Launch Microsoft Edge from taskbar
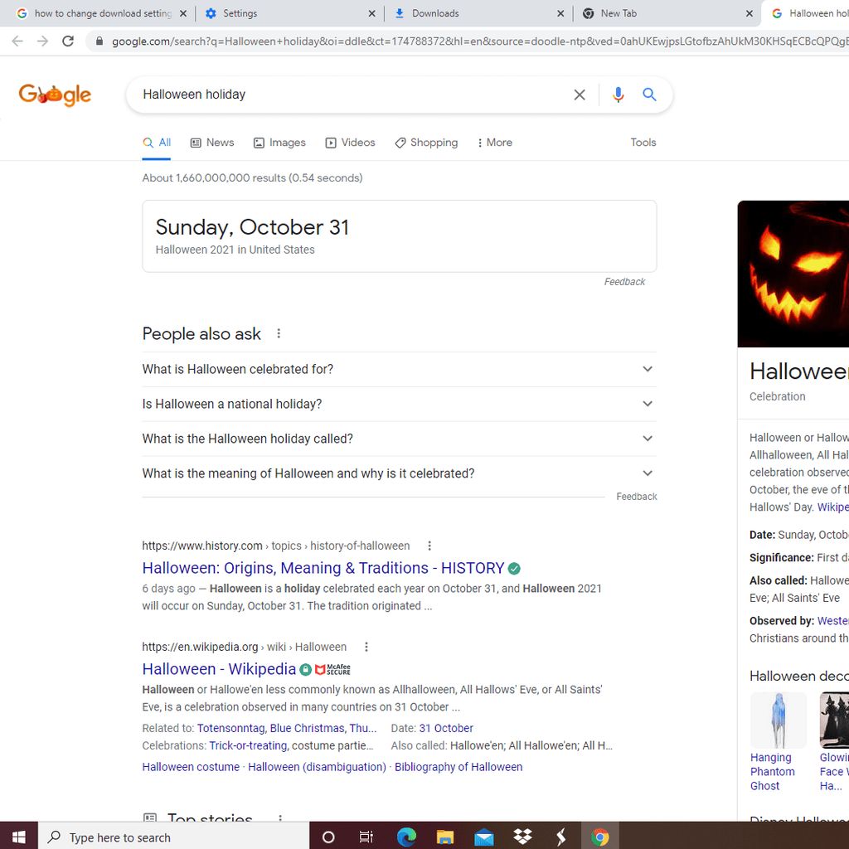This screenshot has width=849, height=849. pos(406,837)
